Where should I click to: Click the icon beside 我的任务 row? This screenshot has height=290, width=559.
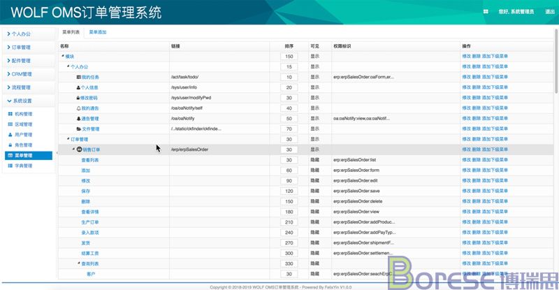click(79, 77)
